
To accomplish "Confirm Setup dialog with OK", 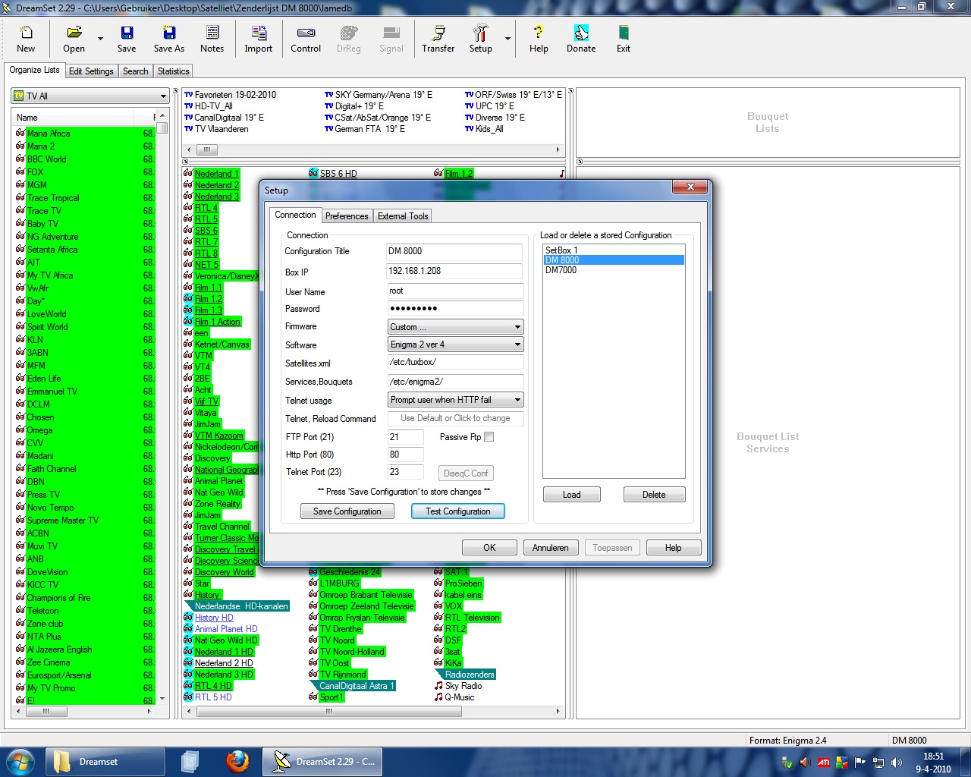I will [489, 548].
